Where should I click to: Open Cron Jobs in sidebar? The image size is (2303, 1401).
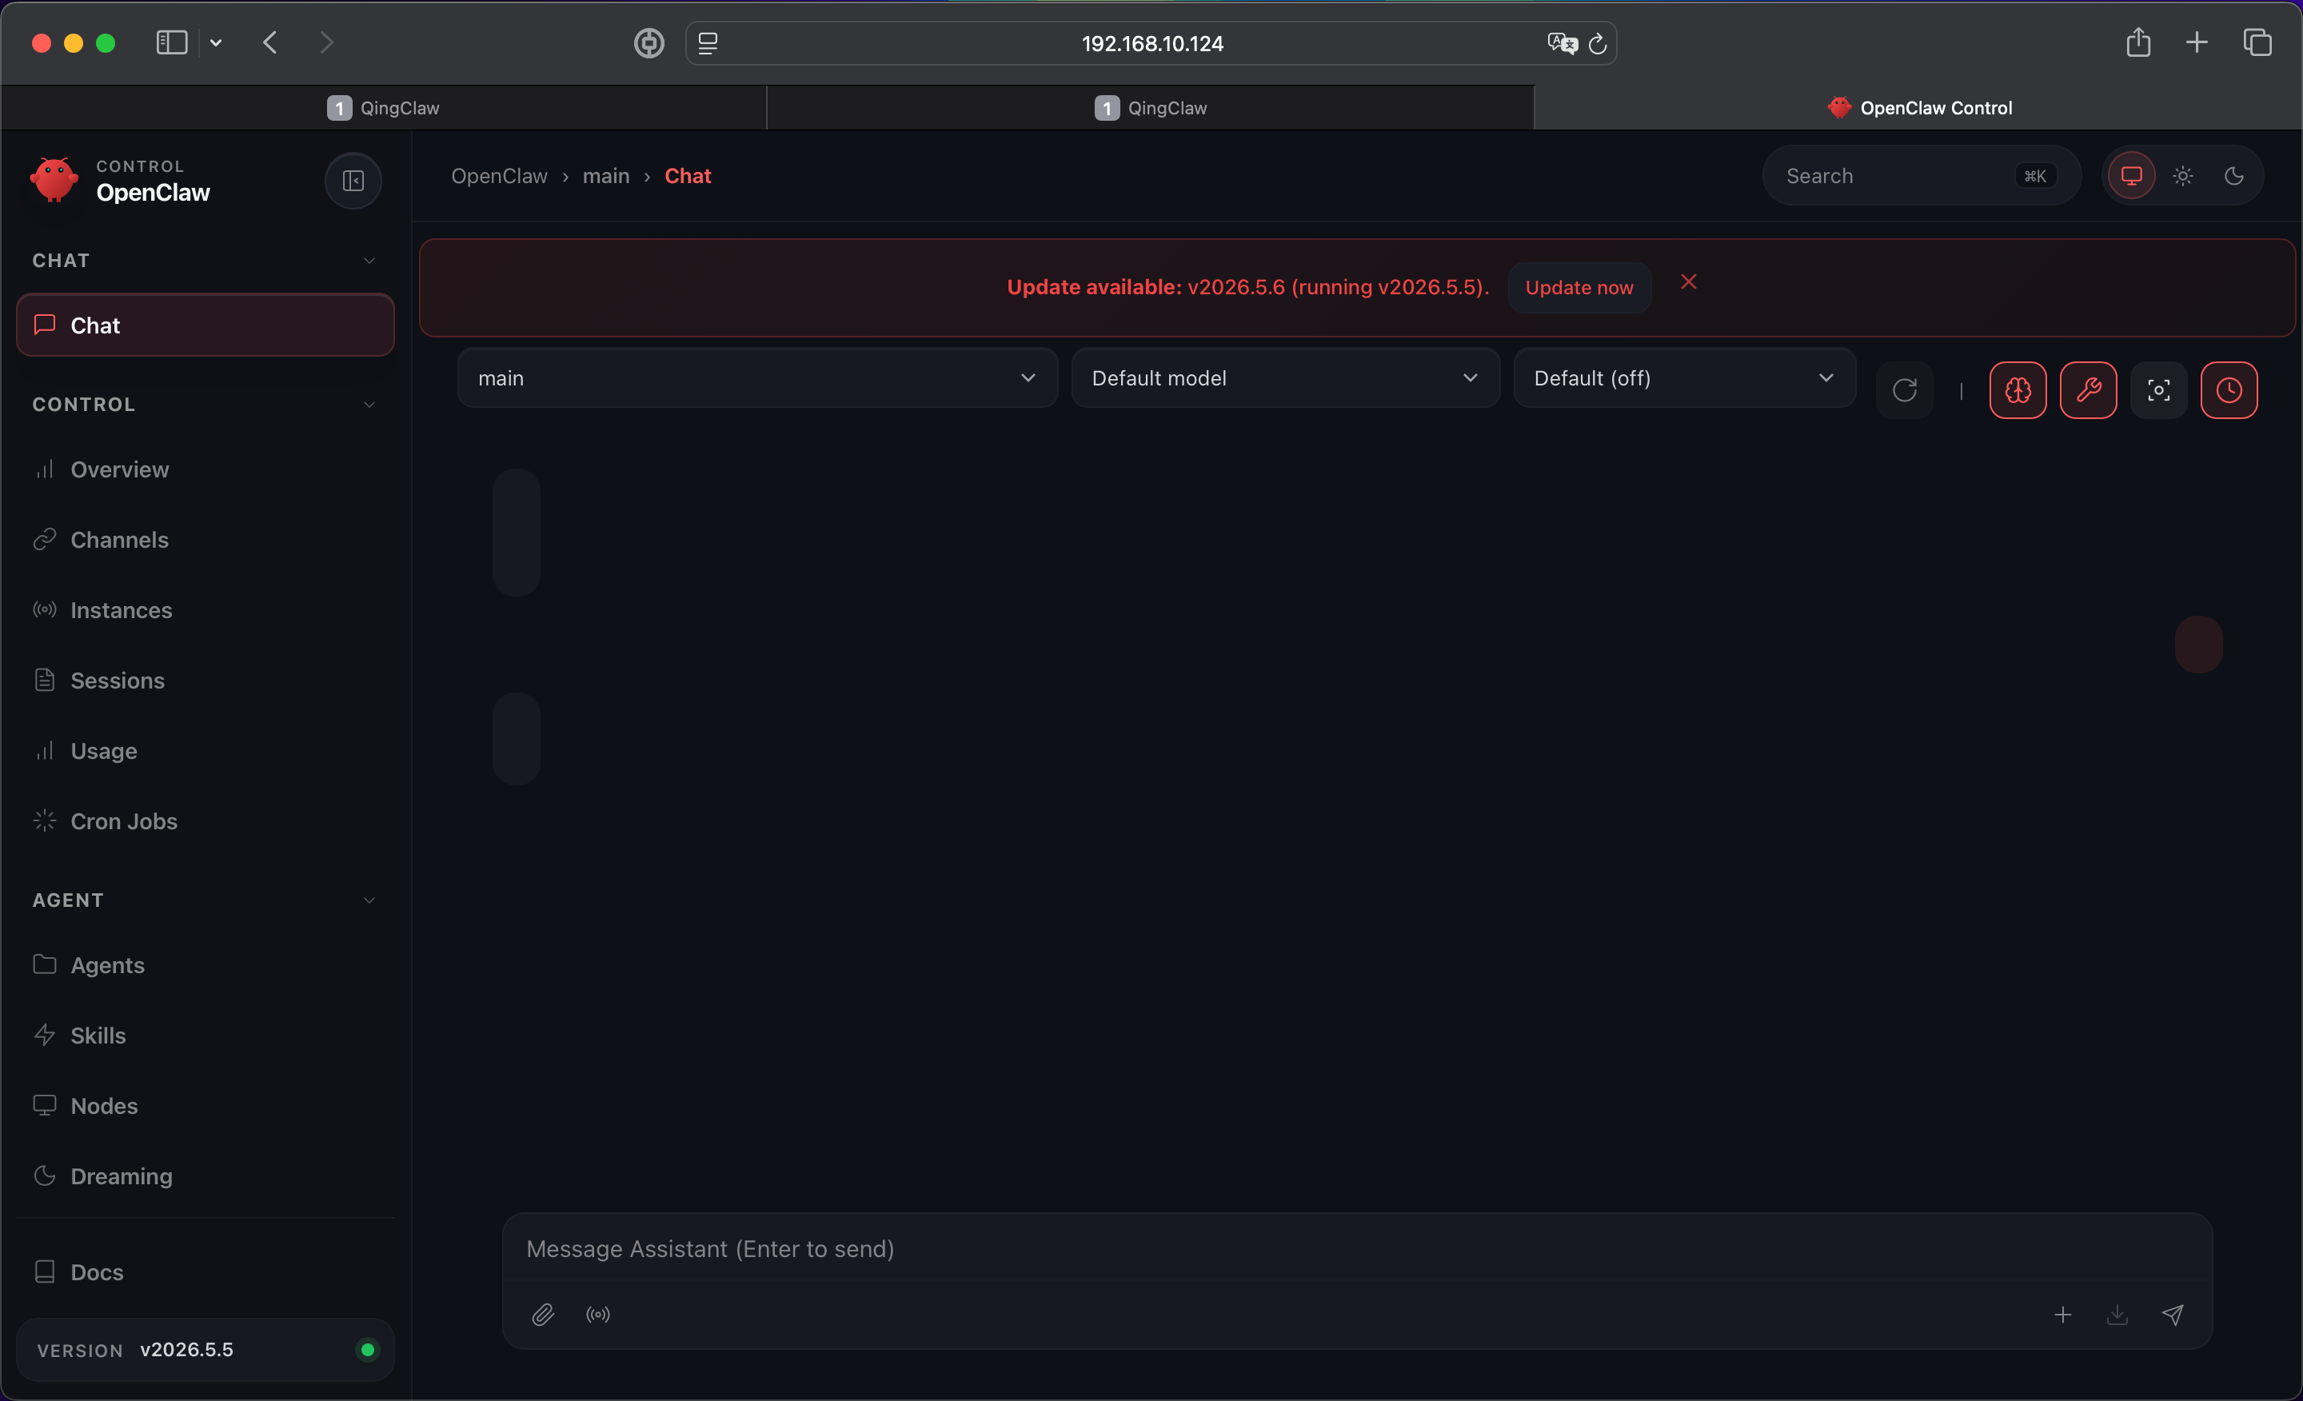(206, 820)
